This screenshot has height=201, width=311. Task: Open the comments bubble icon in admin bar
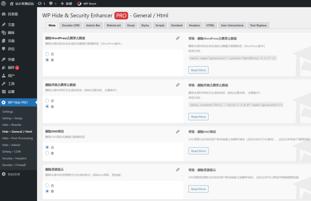(x=51, y=4)
